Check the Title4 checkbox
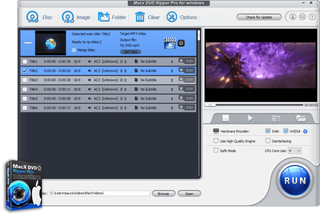 (x=25, y=89)
